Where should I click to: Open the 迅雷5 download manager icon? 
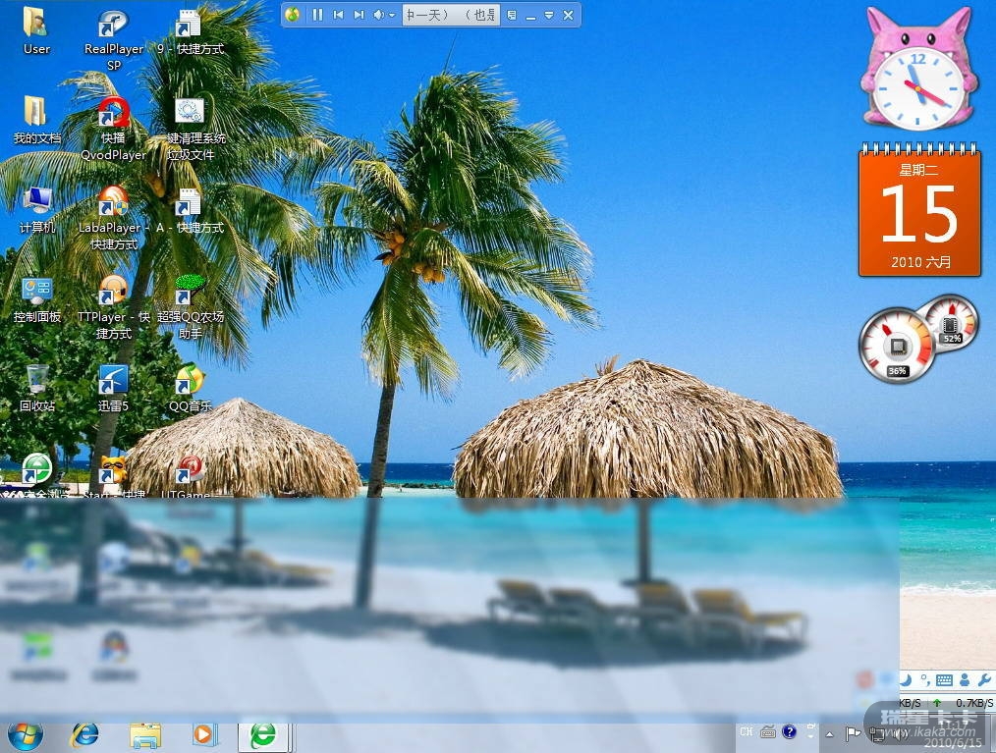pos(113,380)
